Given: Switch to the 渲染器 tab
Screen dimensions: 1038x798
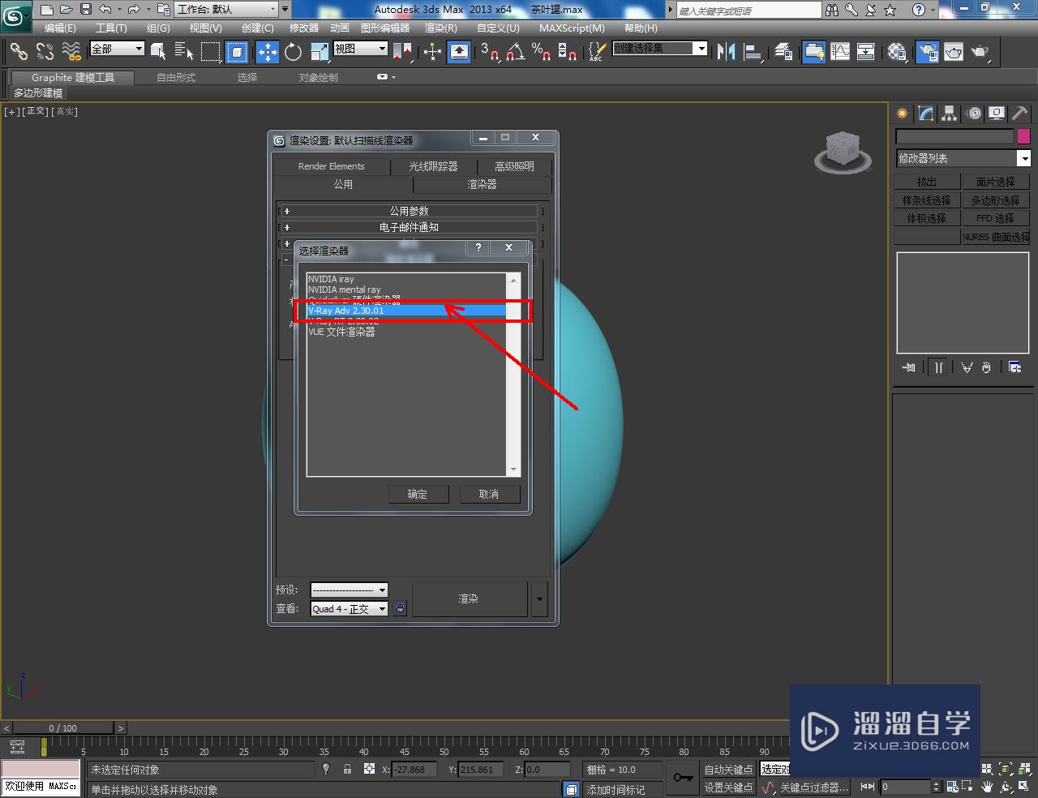Looking at the screenshot, I should point(482,185).
